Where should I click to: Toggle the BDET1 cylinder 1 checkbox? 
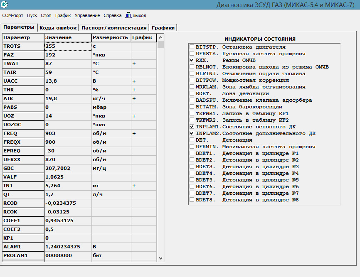point(192,153)
